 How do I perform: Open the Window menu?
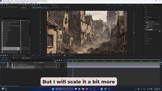(31, 3)
